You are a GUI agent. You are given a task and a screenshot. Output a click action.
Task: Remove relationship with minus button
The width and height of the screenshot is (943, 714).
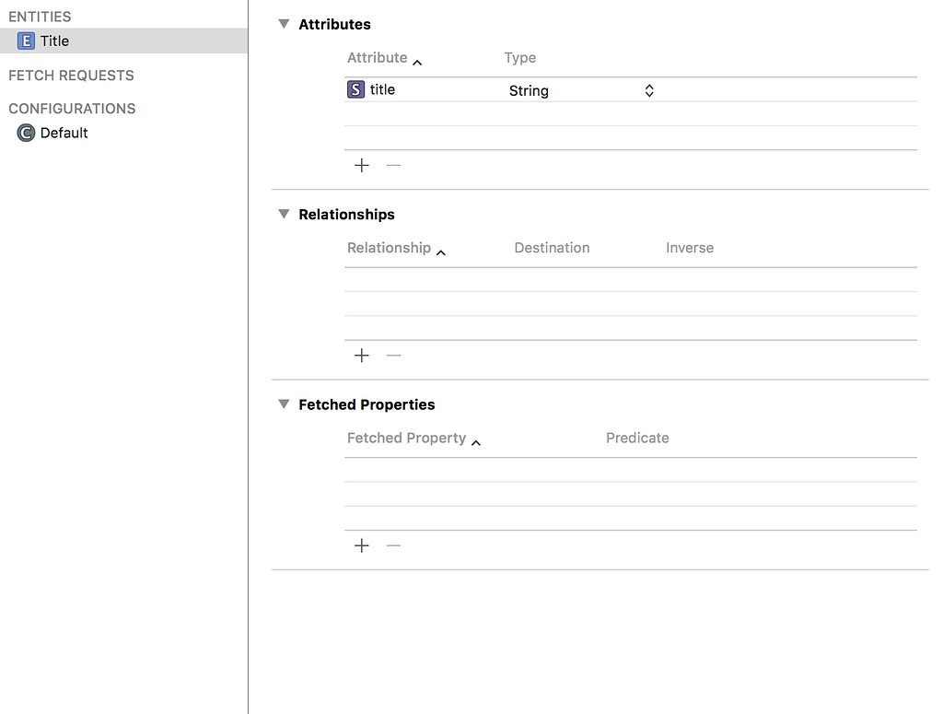pyautogui.click(x=393, y=356)
